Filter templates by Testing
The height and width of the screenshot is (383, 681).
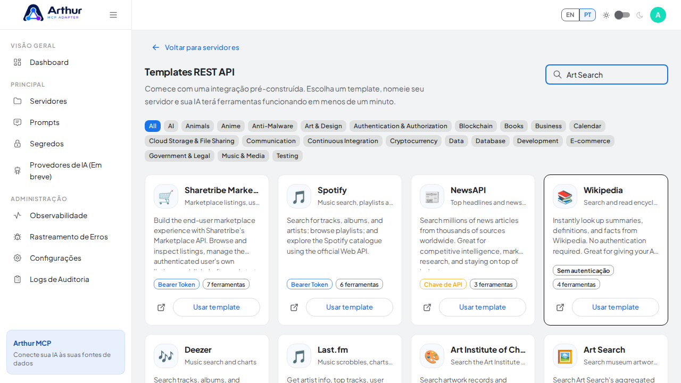pyautogui.click(x=287, y=156)
